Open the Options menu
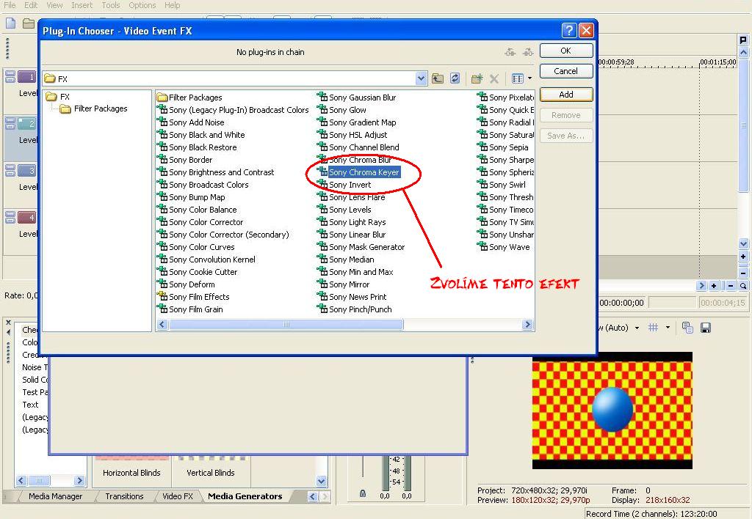The width and height of the screenshot is (752, 519). click(x=142, y=5)
